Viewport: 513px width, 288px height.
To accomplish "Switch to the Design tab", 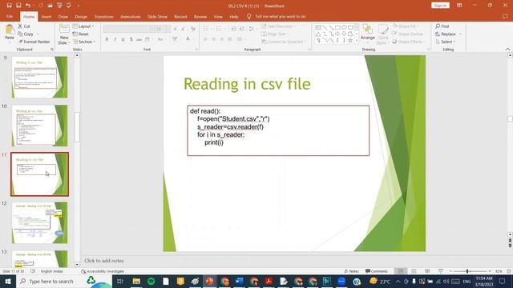I will 81,16.
